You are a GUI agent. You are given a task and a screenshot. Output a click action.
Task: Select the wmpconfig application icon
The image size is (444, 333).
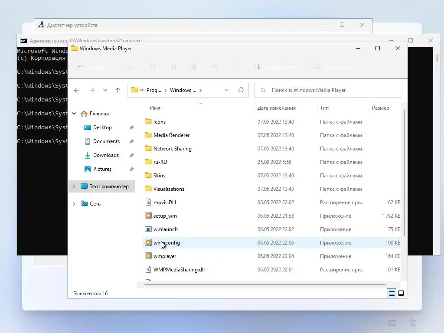148,242
